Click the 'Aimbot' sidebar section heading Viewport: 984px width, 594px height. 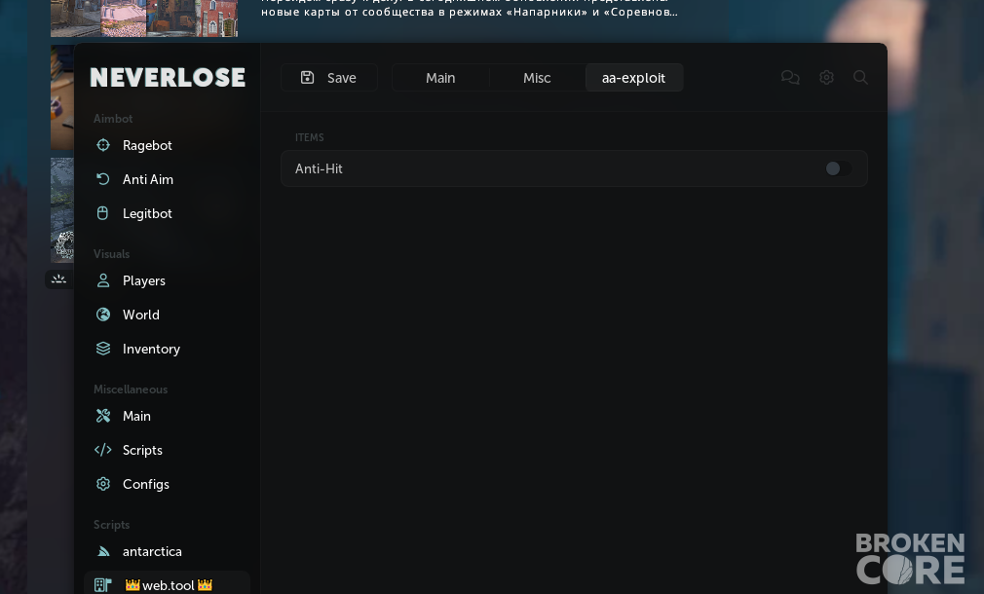click(x=113, y=119)
